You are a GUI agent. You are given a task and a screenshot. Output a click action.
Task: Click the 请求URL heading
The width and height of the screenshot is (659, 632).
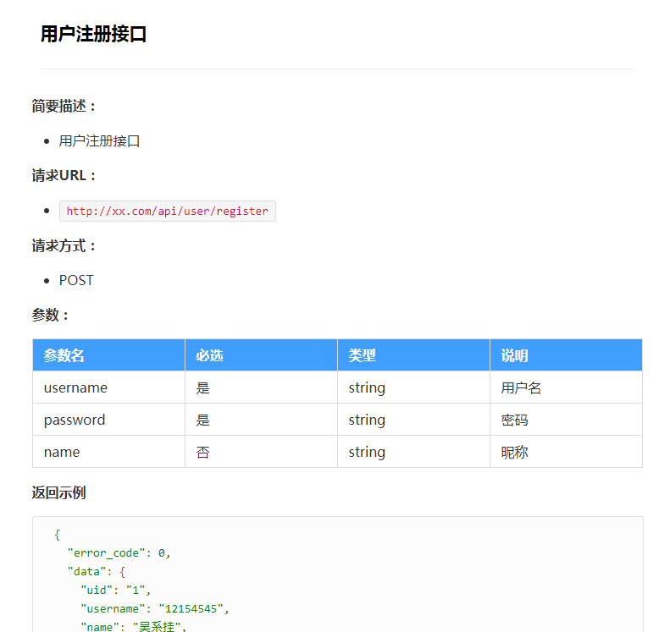pos(64,175)
